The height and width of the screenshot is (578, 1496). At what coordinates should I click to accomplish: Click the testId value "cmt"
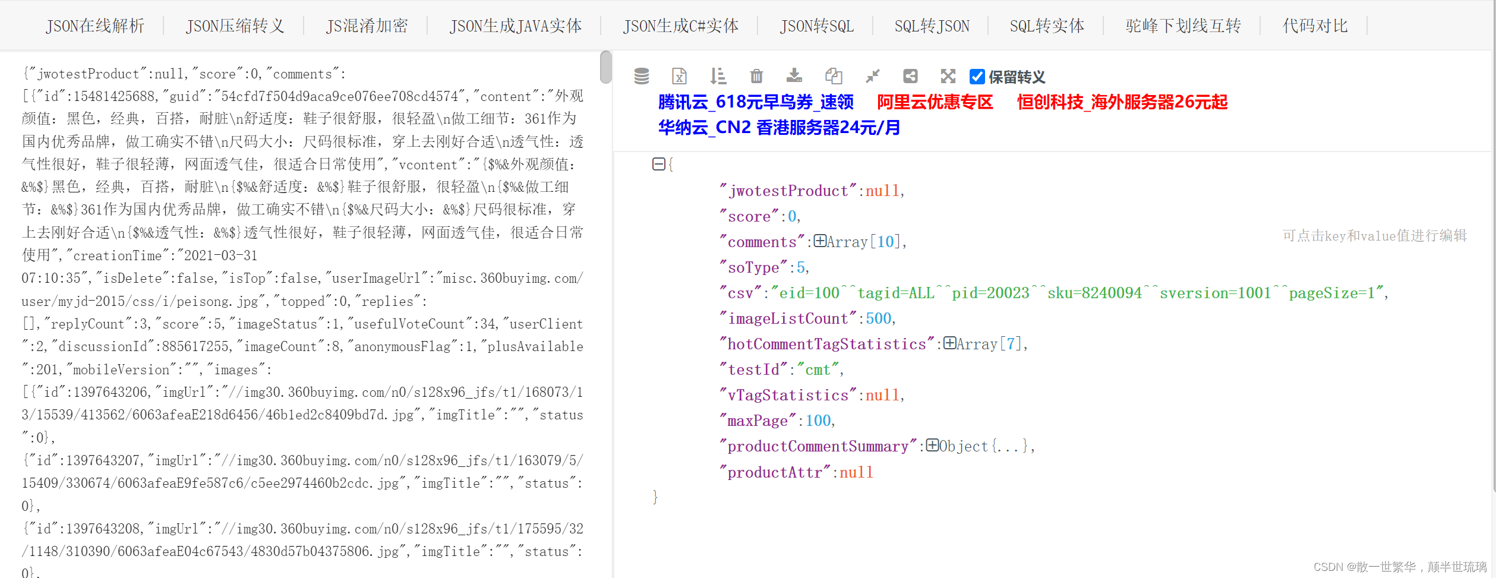pos(818,369)
